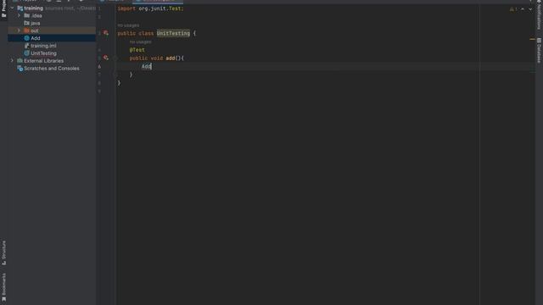Open the Database tool window
This screenshot has width=543, height=305.
pos(540,51)
